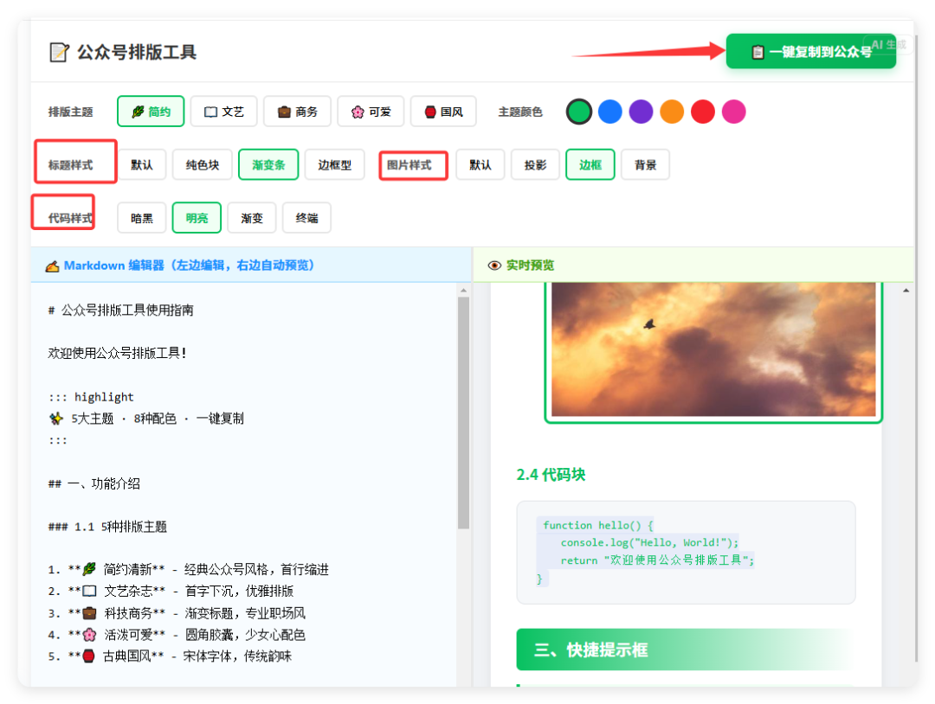Screen dimensions: 935x704
Task: Select the 商务 layout theme
Action: pyautogui.click(x=297, y=112)
